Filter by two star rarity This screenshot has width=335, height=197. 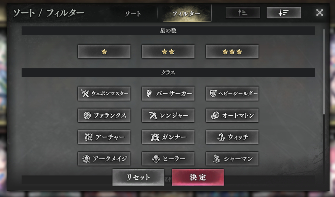(168, 51)
